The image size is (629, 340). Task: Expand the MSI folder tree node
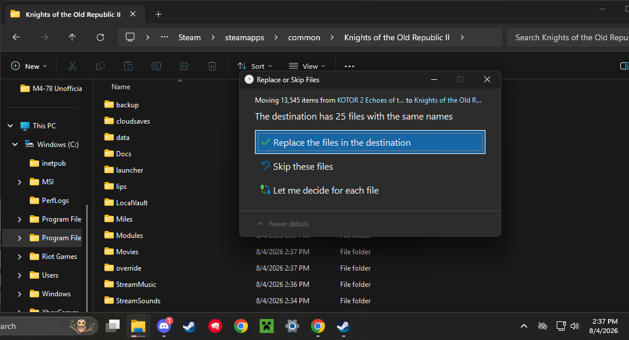point(19,182)
